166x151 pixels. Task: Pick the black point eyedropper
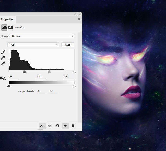click(x=3, y=52)
